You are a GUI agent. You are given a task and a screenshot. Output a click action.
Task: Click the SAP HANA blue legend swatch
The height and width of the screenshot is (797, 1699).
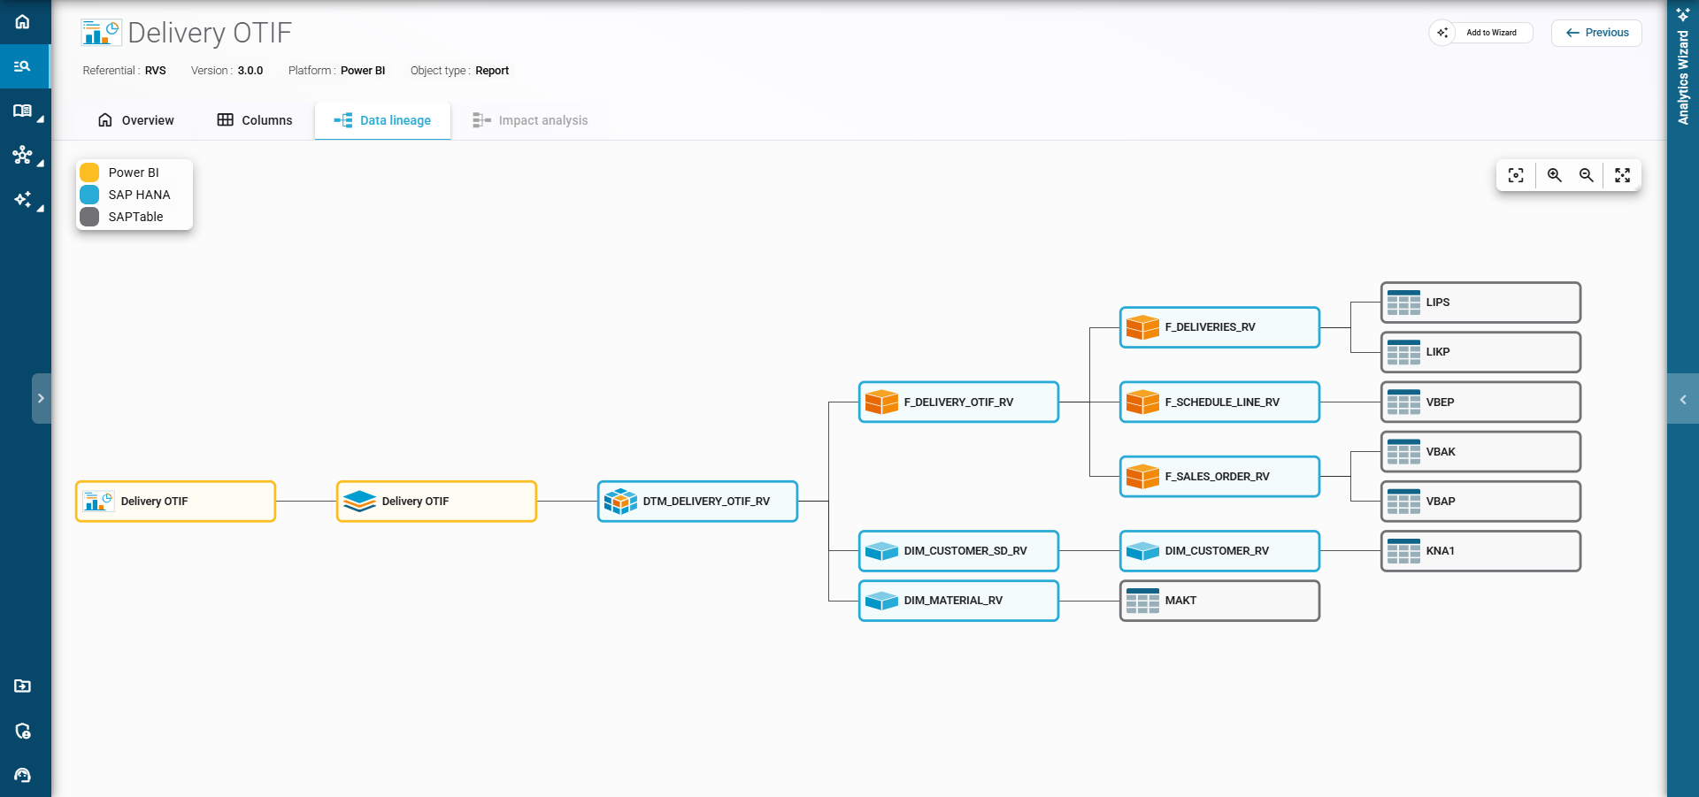click(x=89, y=195)
